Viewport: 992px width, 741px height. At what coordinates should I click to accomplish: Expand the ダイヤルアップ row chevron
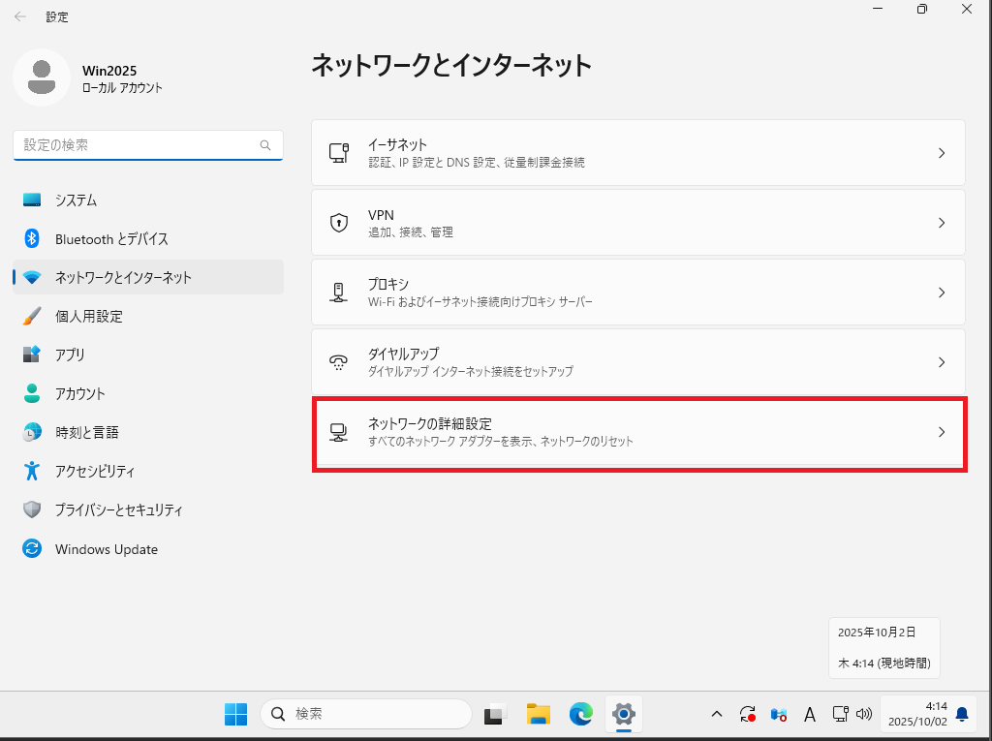coord(941,362)
